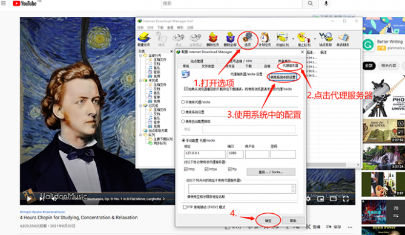405x235 pixels.
Task: Switch to the 代理服务器 tab
Action: point(290,66)
